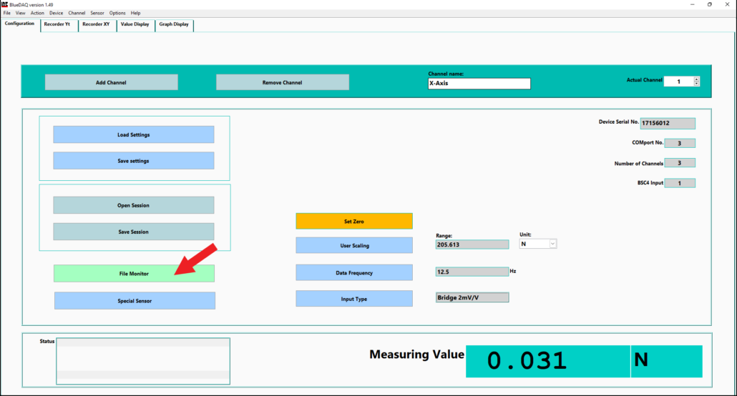Open the Value Display tab
Screen dimensions: 737x396
coord(135,24)
